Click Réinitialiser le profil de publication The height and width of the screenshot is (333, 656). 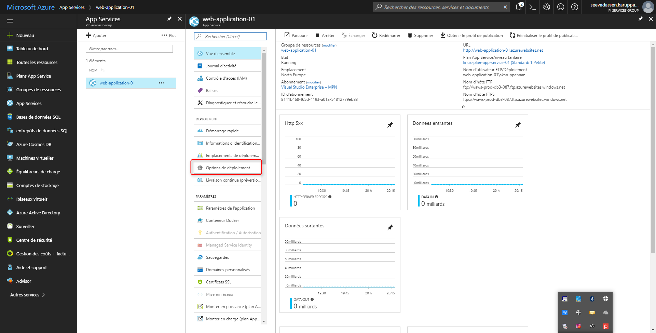[x=544, y=35]
